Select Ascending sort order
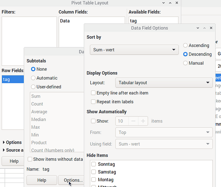 (x=196, y=45)
